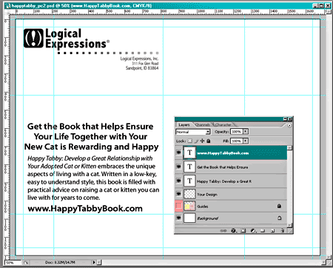
Task: Show the Guides layer
Action: [x=178, y=206]
